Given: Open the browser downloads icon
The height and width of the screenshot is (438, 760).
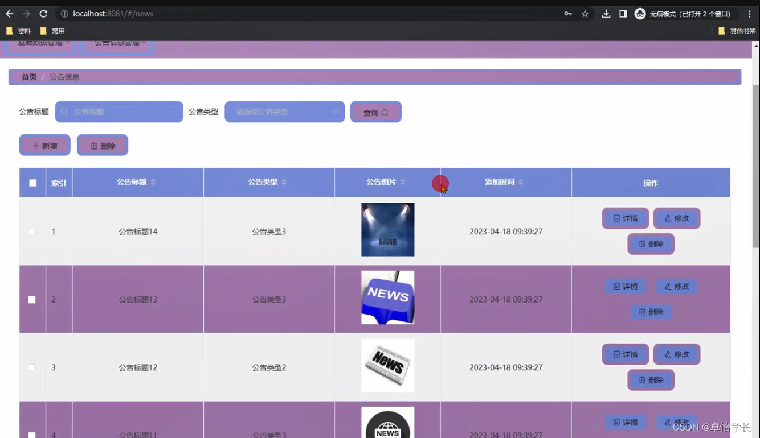Looking at the screenshot, I should click(606, 14).
